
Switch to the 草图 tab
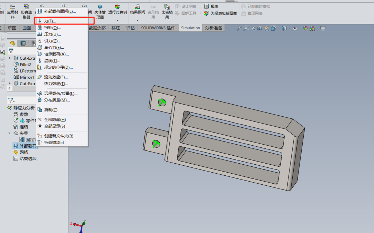tap(12, 28)
